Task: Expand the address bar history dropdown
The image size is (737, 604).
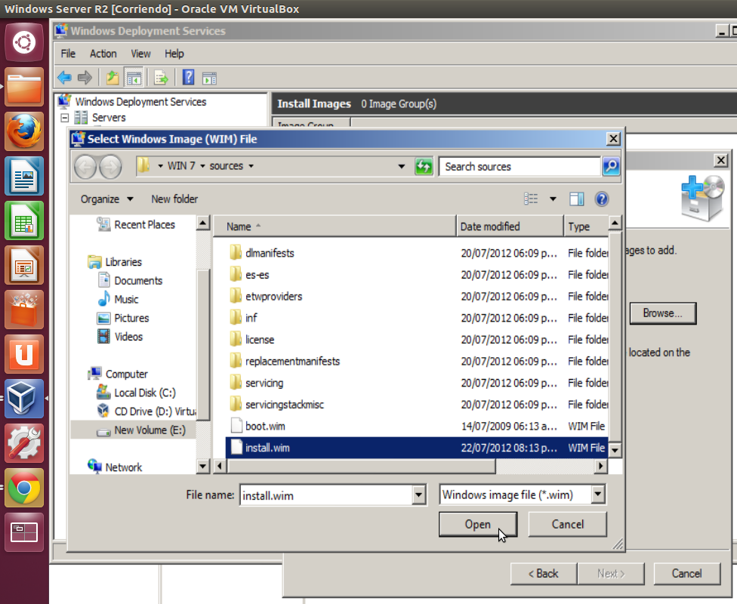Action: (402, 166)
